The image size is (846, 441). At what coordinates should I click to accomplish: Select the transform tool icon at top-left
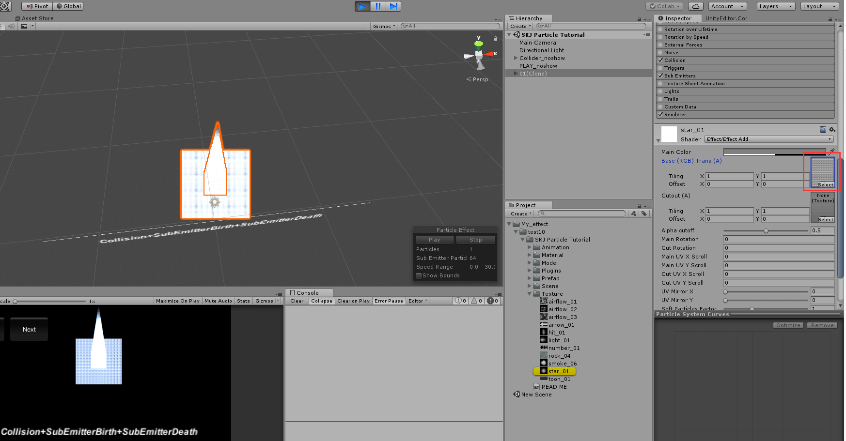[5, 6]
